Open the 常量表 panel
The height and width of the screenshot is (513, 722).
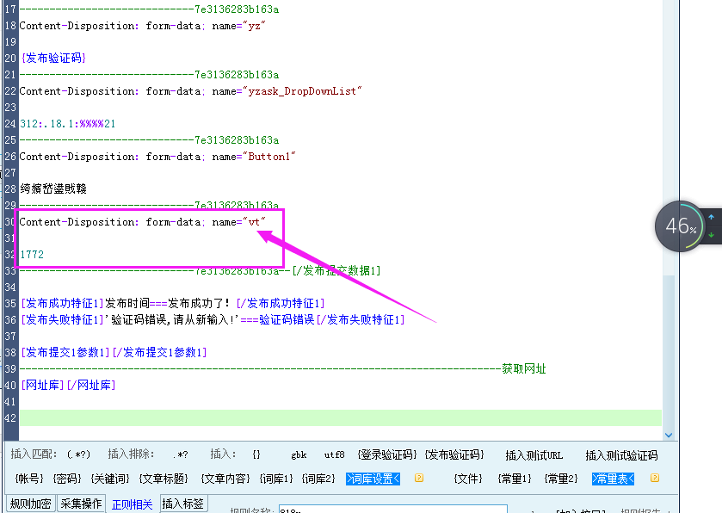[x=613, y=479]
